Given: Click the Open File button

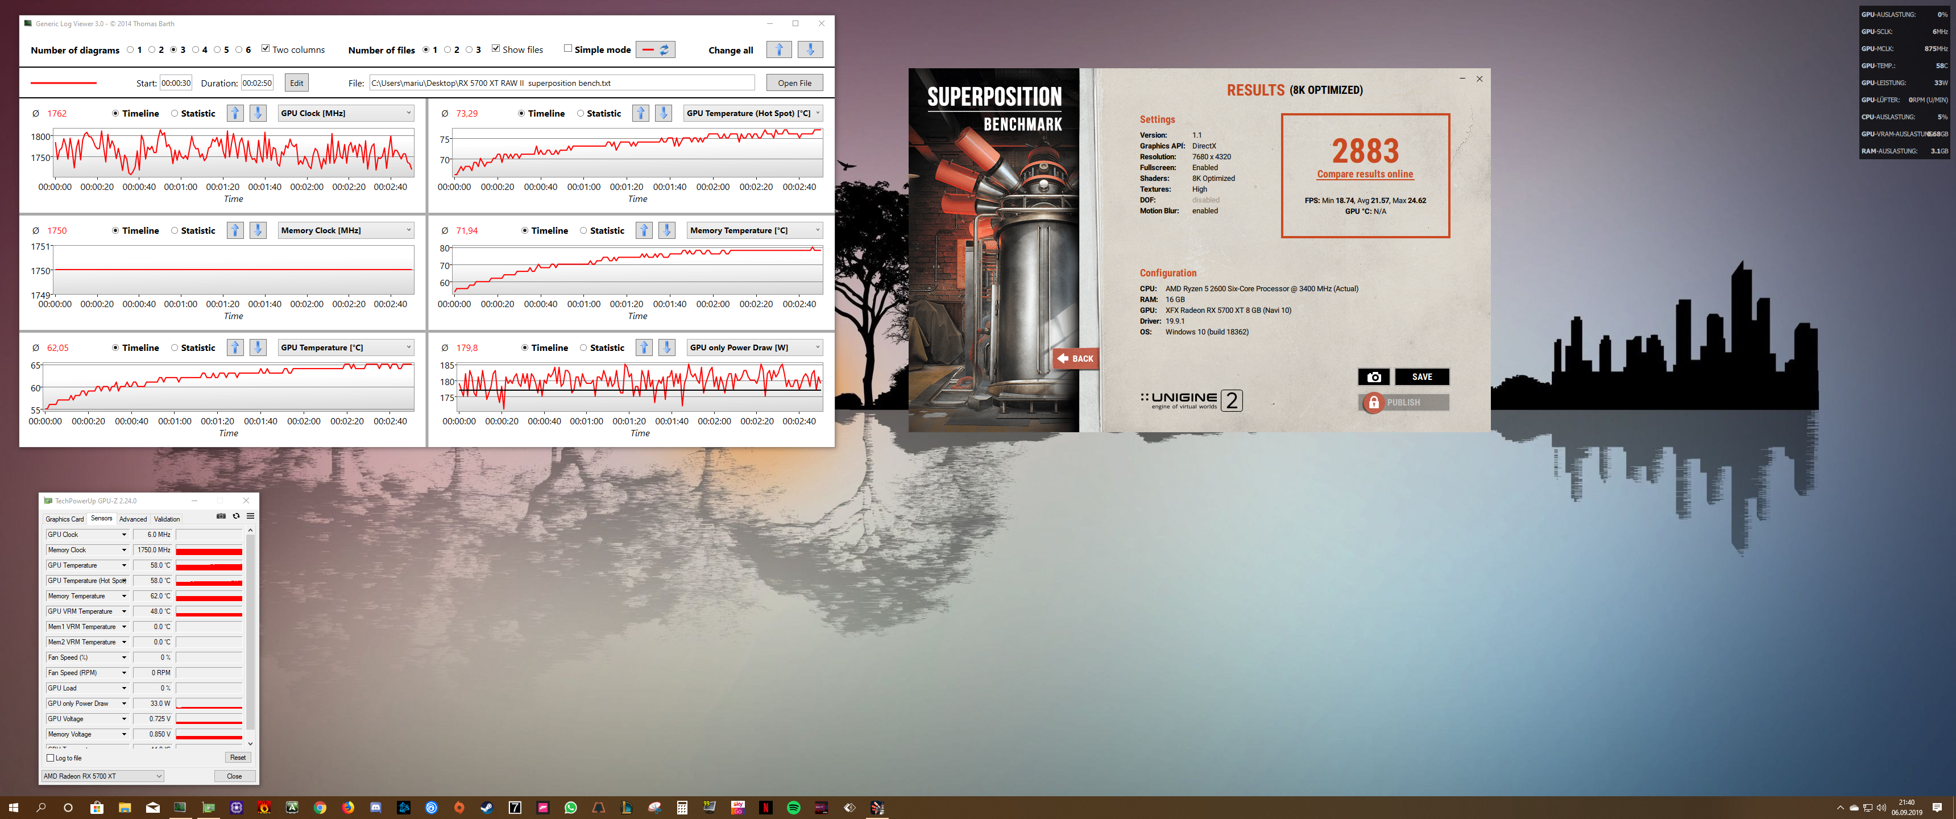Looking at the screenshot, I should [794, 83].
